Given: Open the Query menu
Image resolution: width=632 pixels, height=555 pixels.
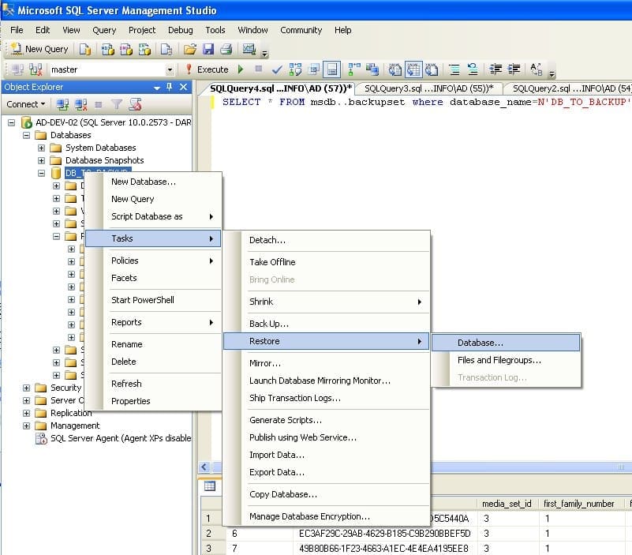Looking at the screenshot, I should 104,30.
